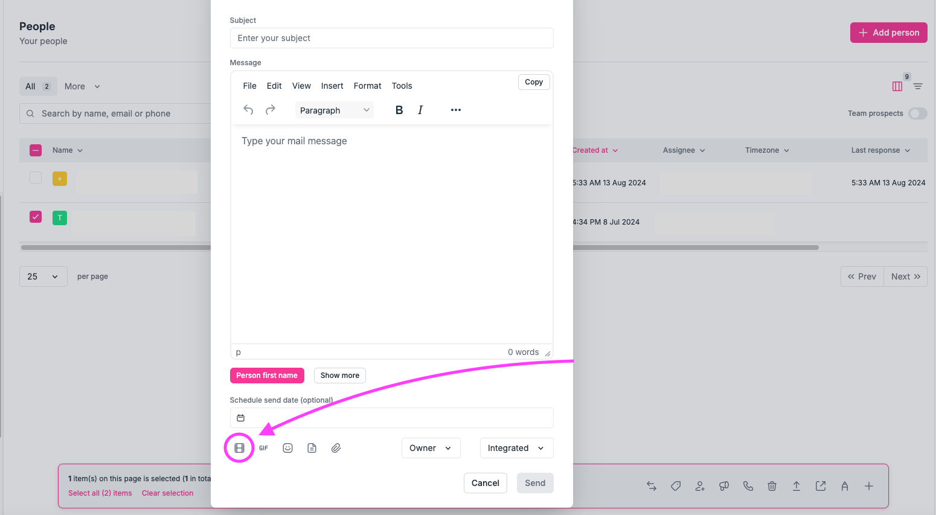Open the emoji picker
The width and height of the screenshot is (936, 515).
coord(287,448)
